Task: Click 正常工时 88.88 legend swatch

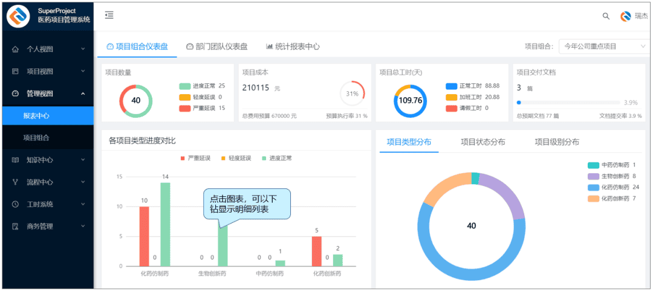Action: [x=452, y=86]
